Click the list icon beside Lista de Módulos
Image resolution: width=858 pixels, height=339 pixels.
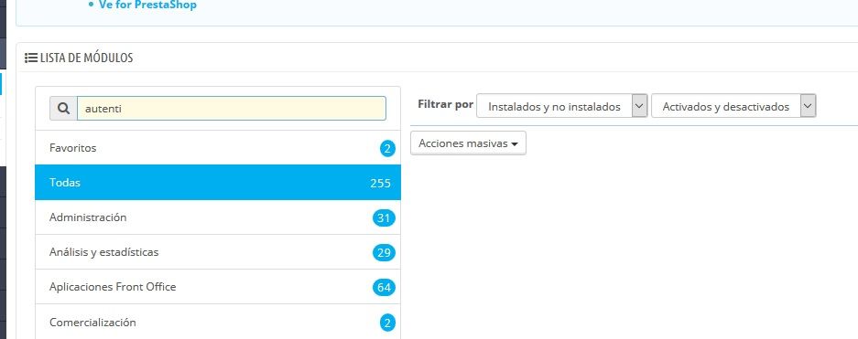[x=31, y=58]
